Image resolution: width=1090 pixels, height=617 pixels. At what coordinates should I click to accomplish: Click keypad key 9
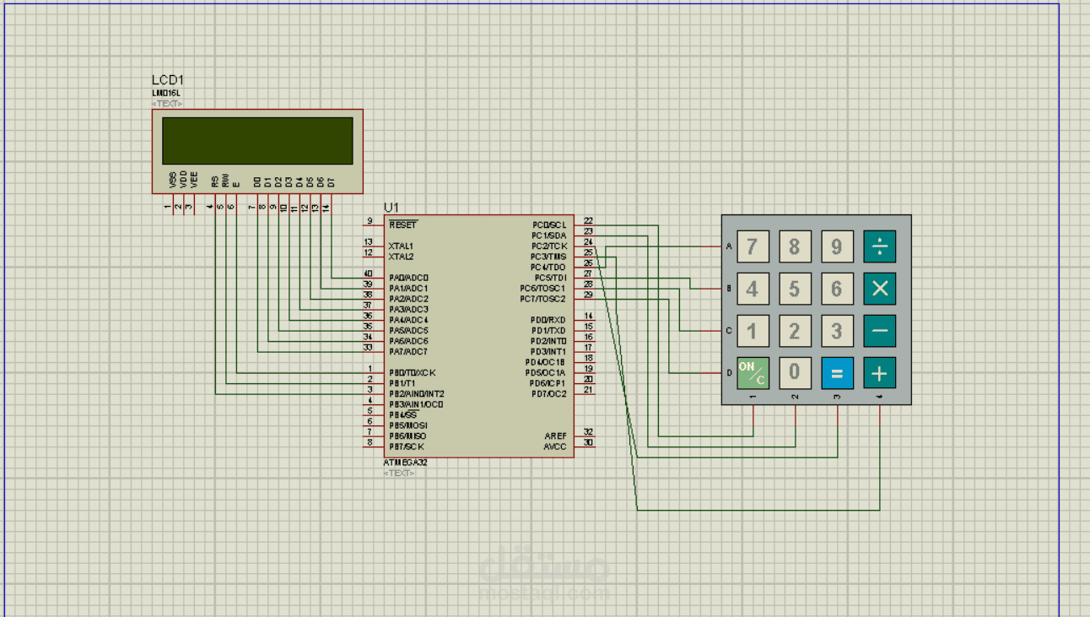point(837,247)
